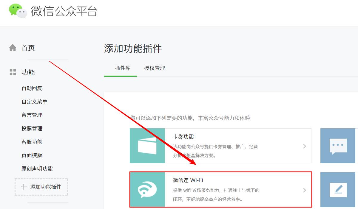Screen dimensions: 358x209
Task: Open 自动回复 in the sidebar
Action: click(x=32, y=88)
